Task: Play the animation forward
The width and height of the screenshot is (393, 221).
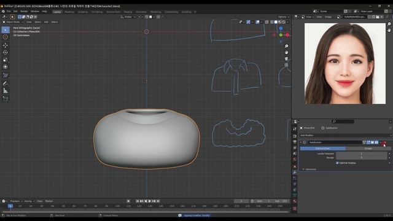Action: pyautogui.click(x=150, y=201)
